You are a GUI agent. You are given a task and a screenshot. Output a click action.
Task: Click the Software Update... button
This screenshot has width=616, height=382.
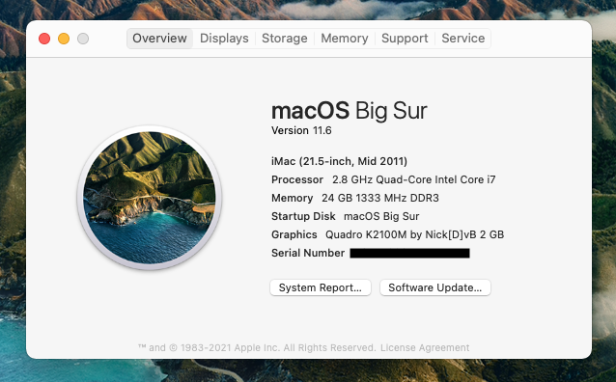(434, 287)
